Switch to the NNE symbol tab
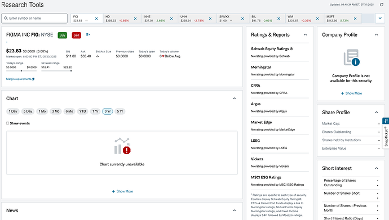This screenshot has height=220, width=389. tap(154, 19)
